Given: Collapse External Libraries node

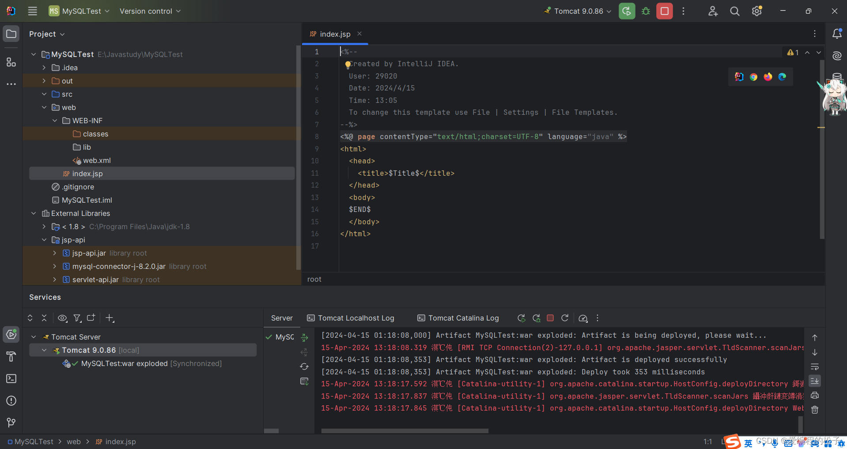Looking at the screenshot, I should [34, 213].
